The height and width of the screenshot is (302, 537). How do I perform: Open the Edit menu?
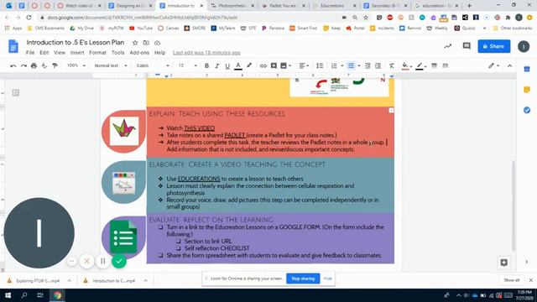click(44, 53)
